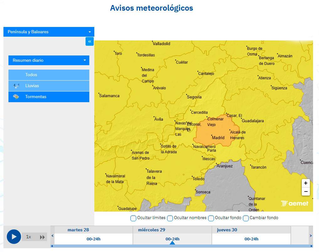Expand the Resumen diario dropdown
This screenshot has width=319, height=252.
(49, 60)
